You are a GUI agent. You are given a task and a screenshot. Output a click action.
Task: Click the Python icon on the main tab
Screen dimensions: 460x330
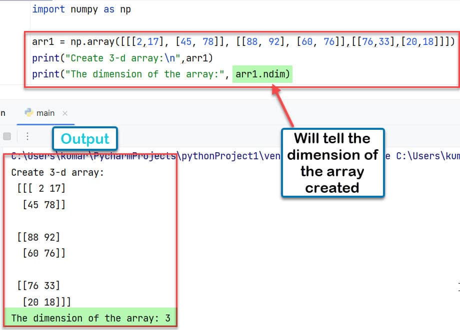coord(28,113)
